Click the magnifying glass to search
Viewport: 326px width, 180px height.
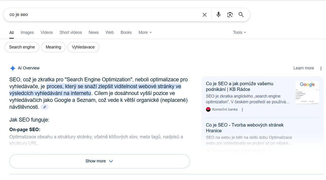tap(241, 15)
